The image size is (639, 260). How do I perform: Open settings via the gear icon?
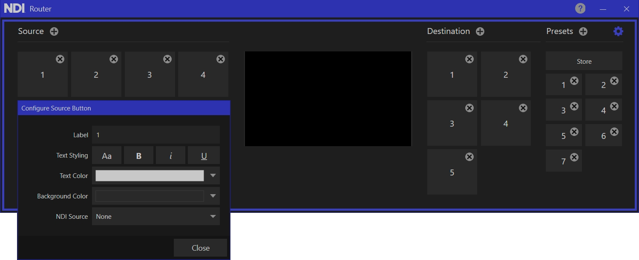(618, 31)
